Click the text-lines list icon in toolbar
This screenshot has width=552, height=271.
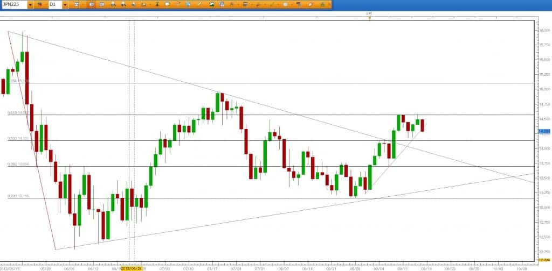(245, 4)
